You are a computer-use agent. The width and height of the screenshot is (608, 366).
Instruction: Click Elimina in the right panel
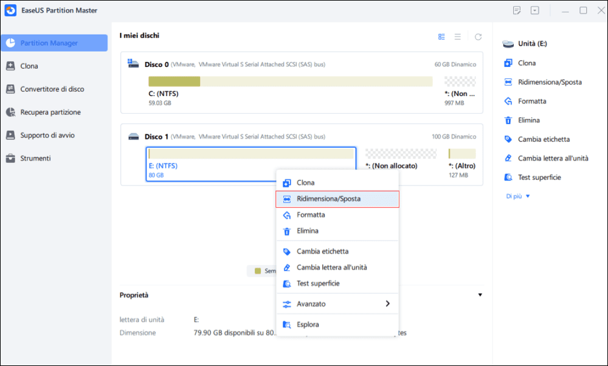[522, 120]
